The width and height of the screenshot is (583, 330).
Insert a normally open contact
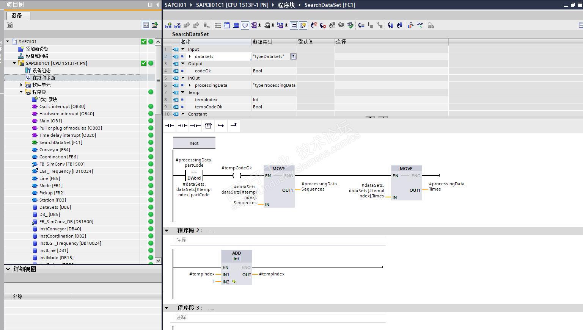click(x=170, y=126)
